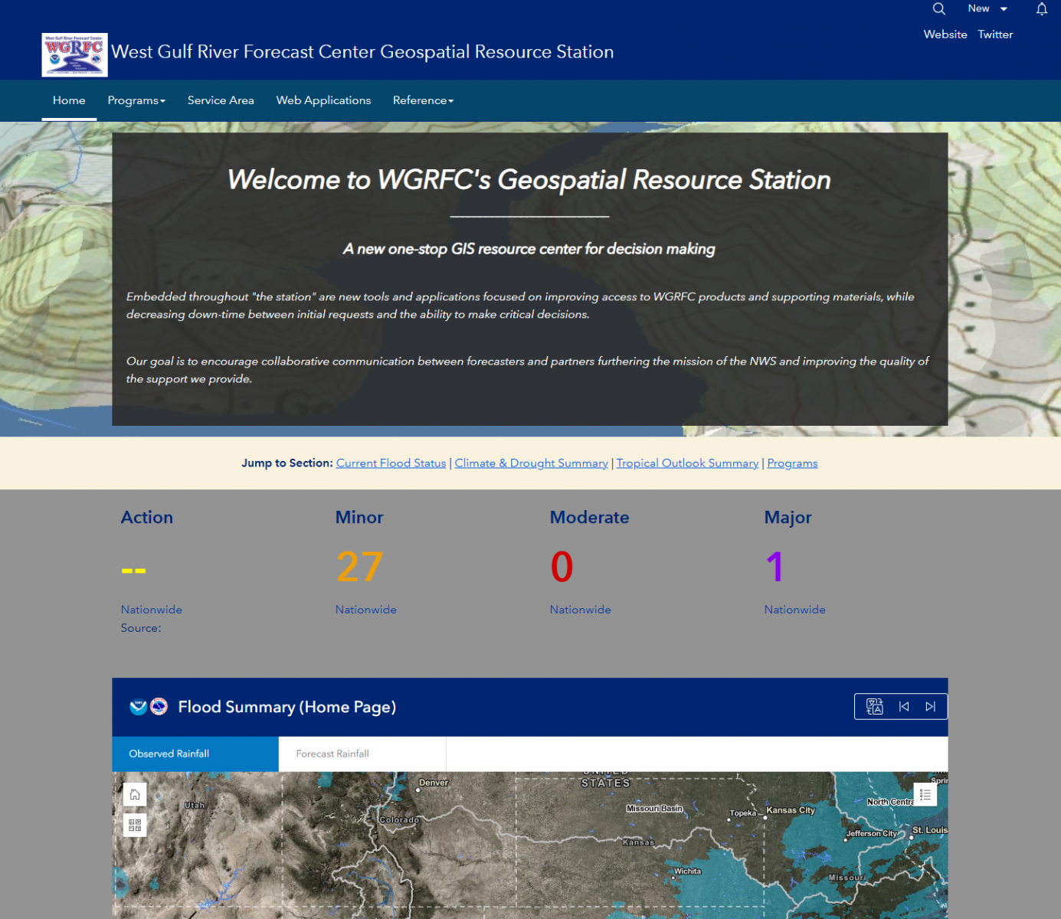Open the Twitter link in the header

[x=995, y=34]
